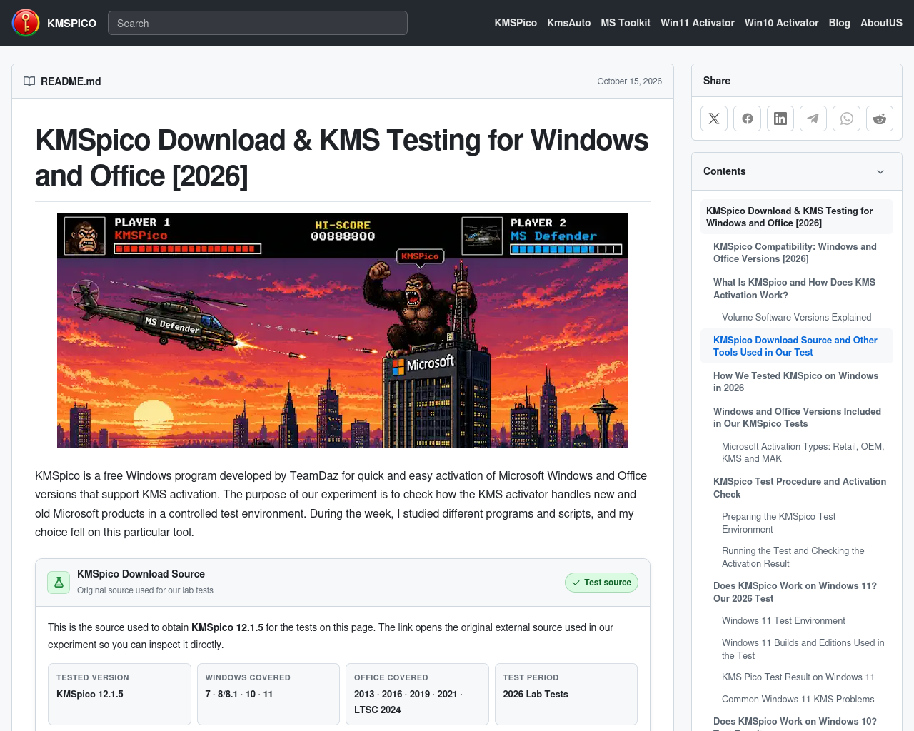The height and width of the screenshot is (731, 914).
Task: Click the Test source badge
Action: [x=601, y=583]
